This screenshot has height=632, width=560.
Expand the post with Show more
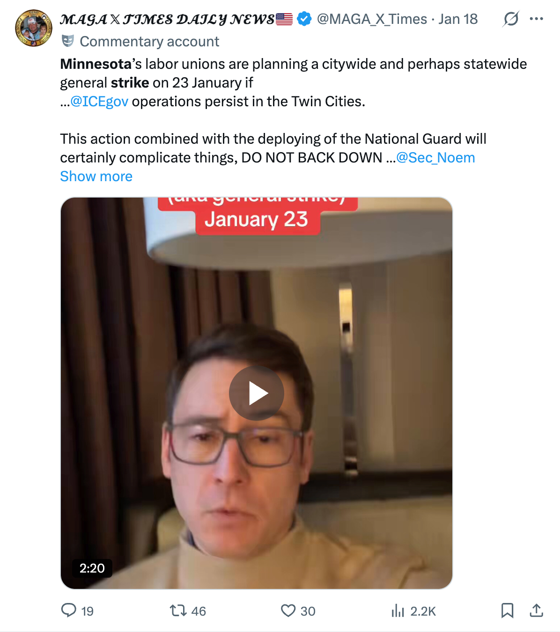[96, 176]
